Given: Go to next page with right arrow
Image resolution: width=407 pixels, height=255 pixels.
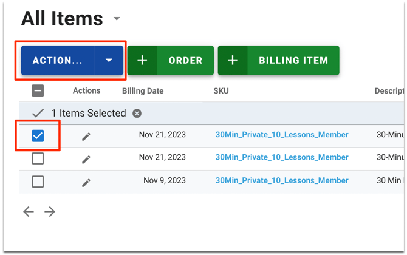Looking at the screenshot, I should click(x=50, y=212).
